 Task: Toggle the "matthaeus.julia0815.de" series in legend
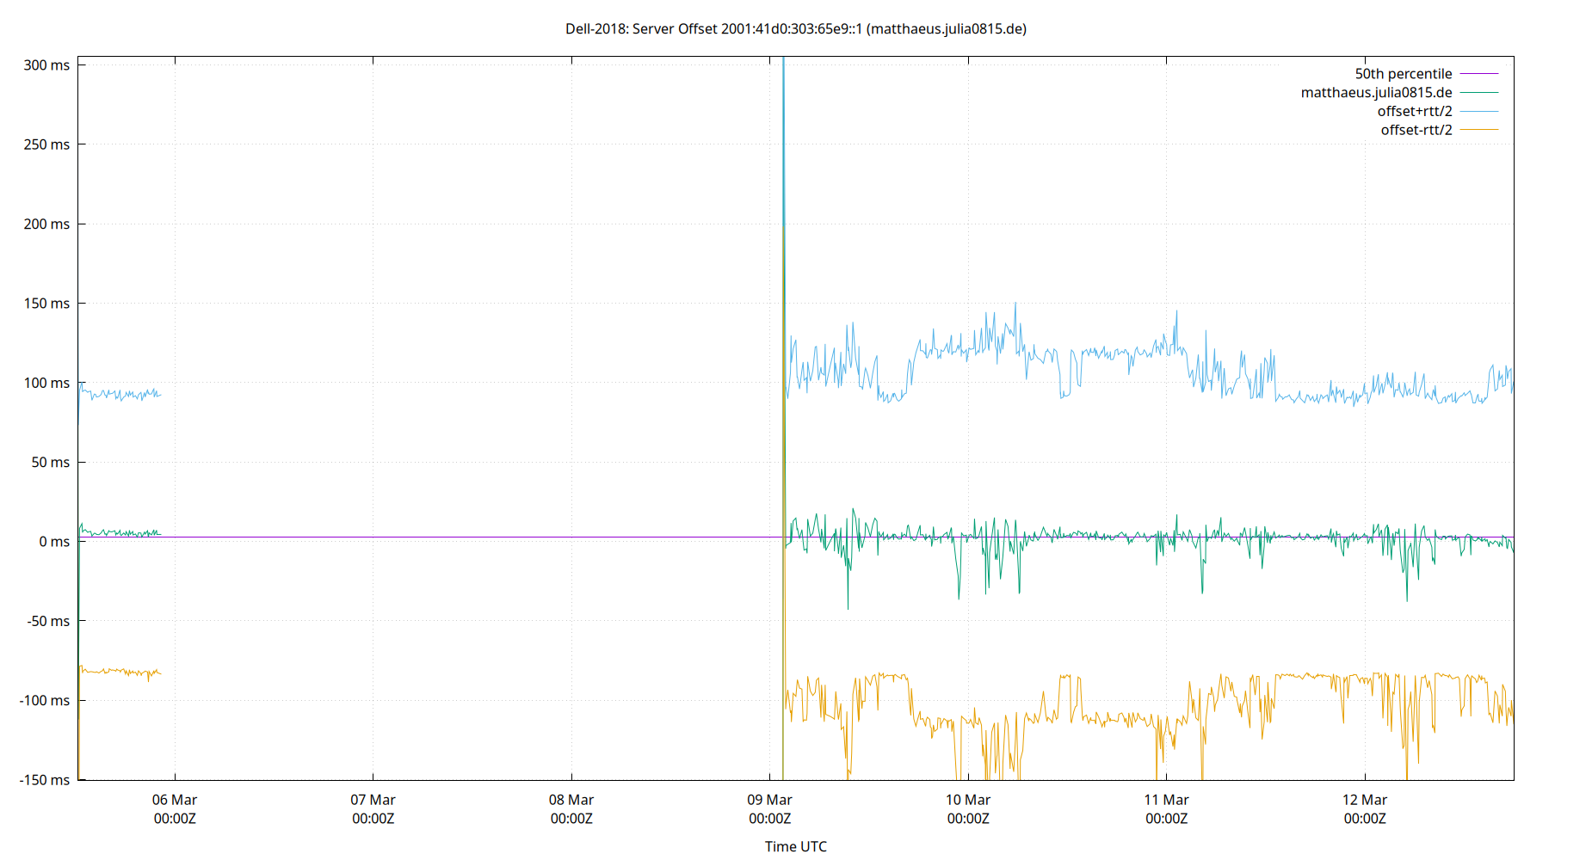pos(1376,92)
